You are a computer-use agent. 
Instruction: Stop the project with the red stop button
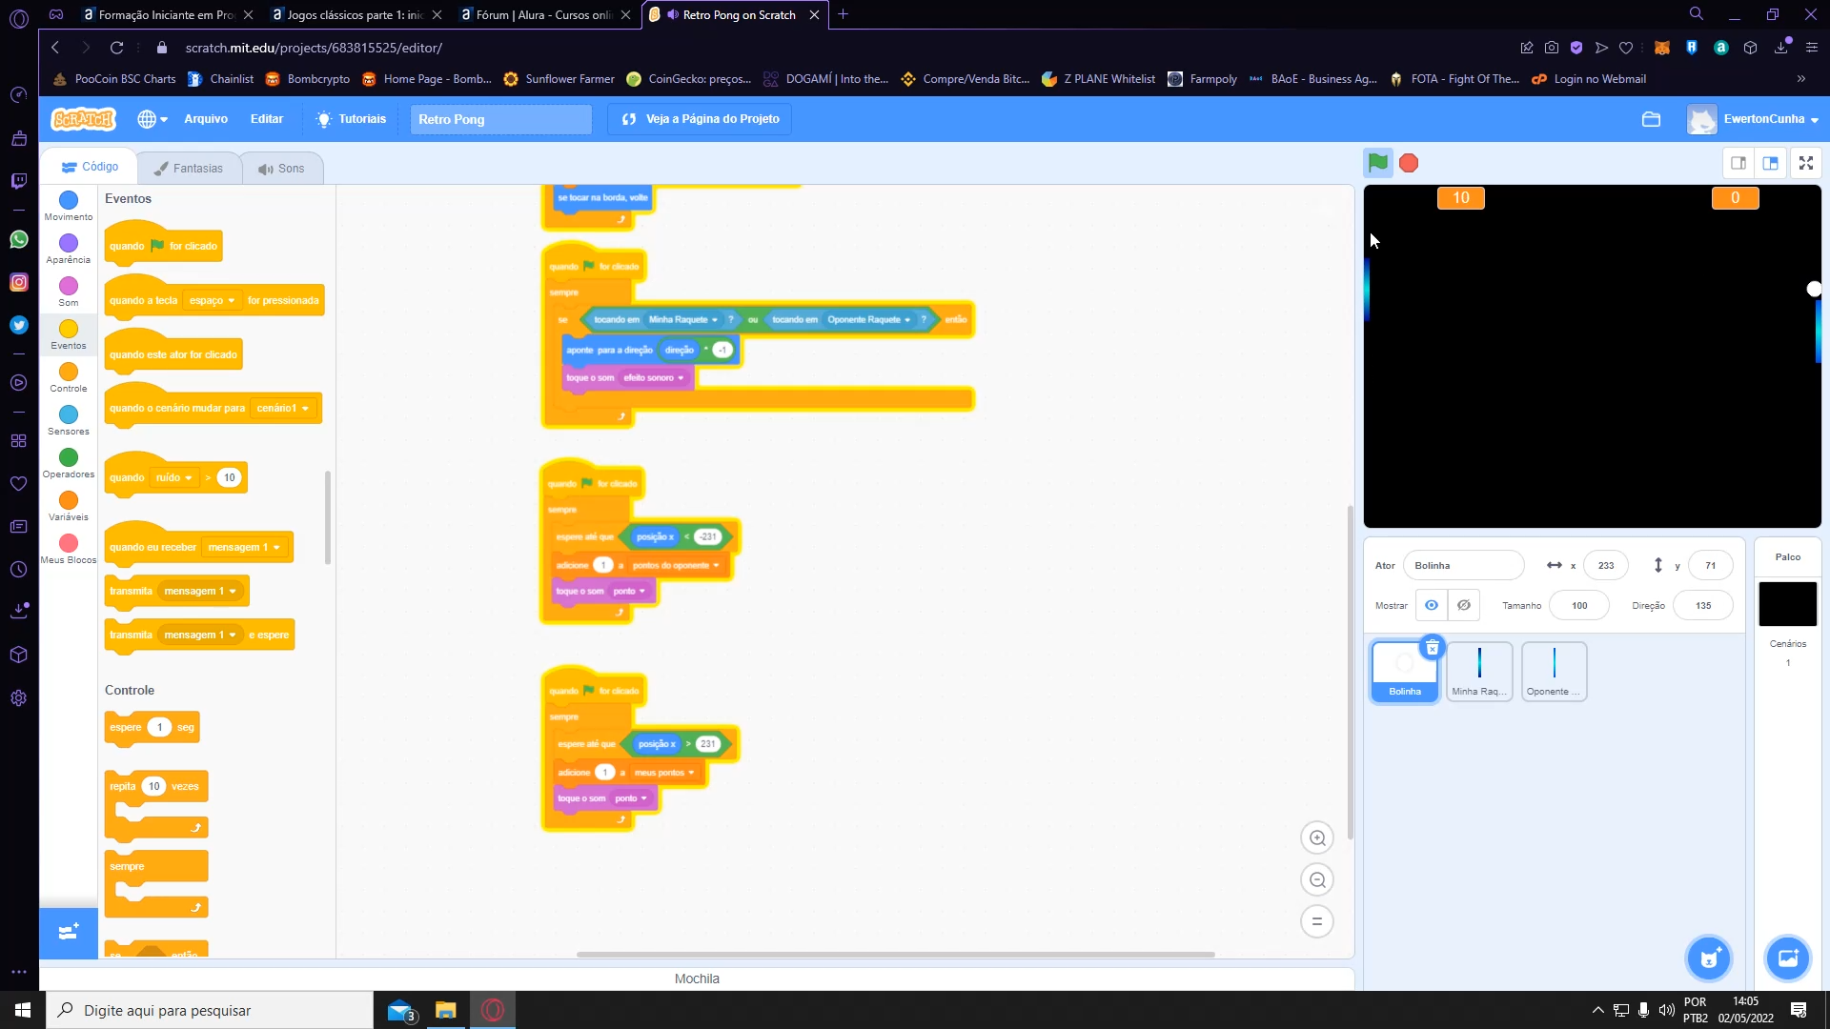point(1409,163)
